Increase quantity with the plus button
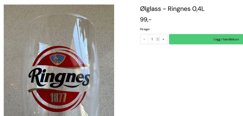The width and height of the screenshot is (243, 116). coord(163,39)
